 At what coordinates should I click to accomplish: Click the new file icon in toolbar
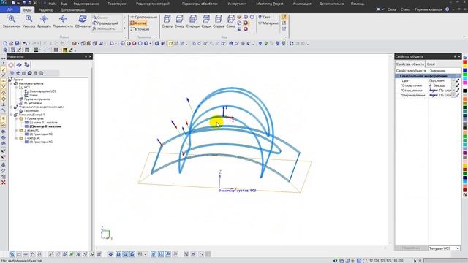(5, 44)
